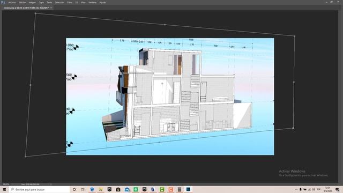
Task: Open File Explorer from taskbar
Action: tap(101, 189)
